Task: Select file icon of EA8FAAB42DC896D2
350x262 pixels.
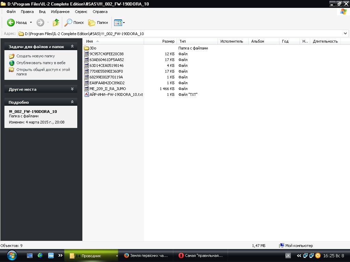Action: tap(86, 83)
